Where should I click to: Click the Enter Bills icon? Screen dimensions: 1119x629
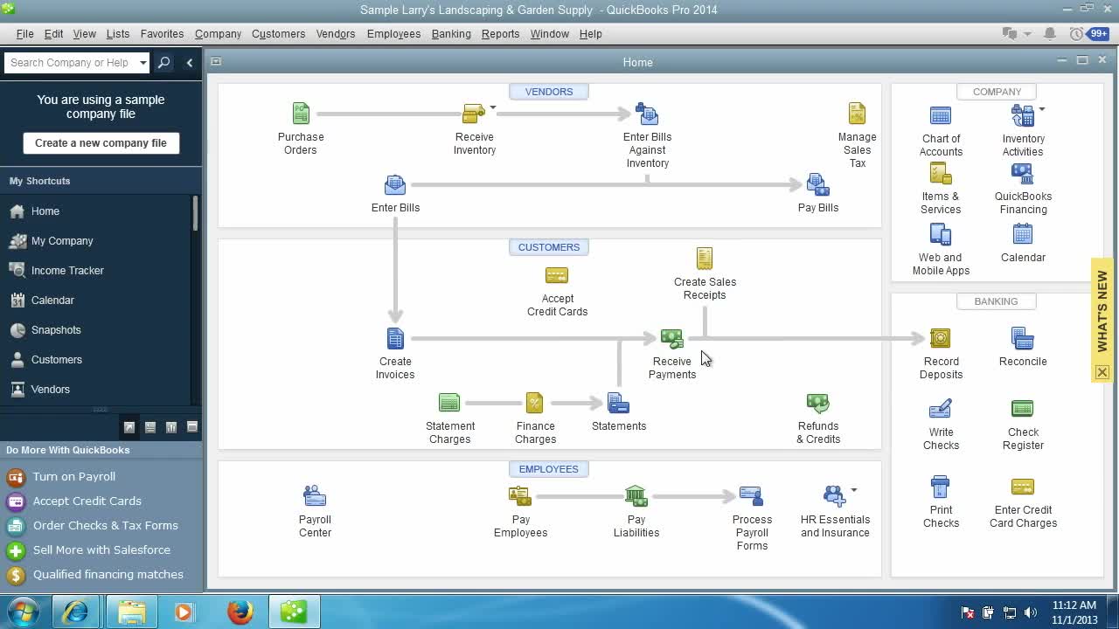395,185
